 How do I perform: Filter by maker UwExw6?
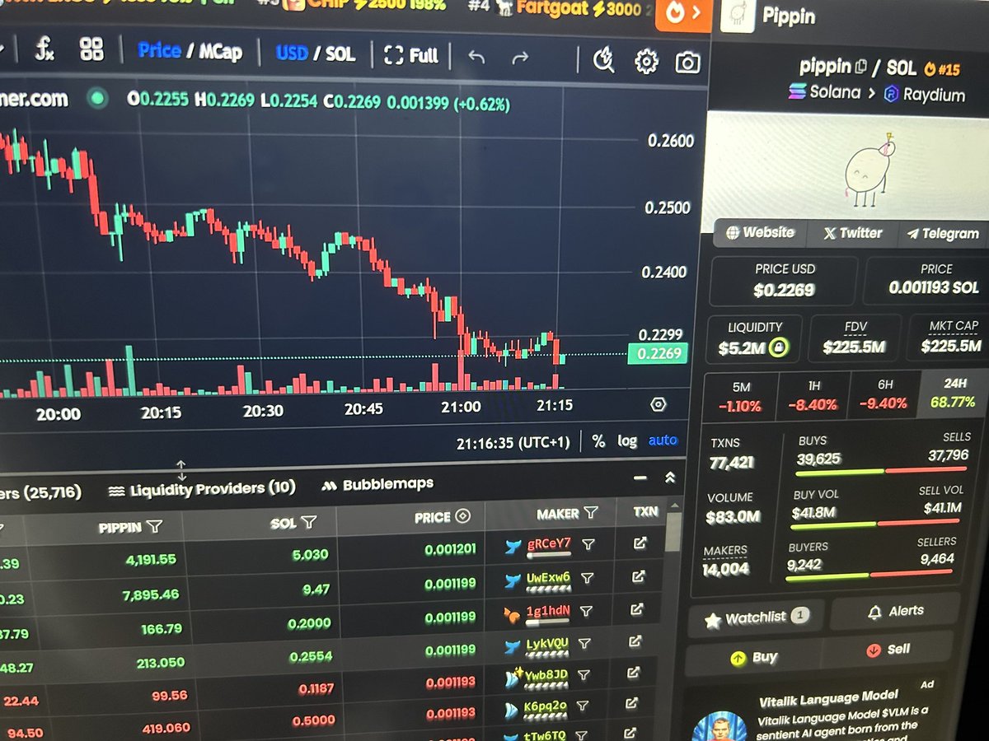pyautogui.click(x=588, y=579)
